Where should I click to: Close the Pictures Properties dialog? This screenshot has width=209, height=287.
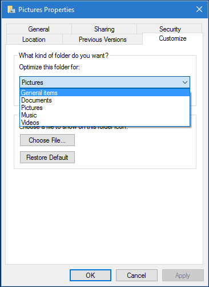199,9
